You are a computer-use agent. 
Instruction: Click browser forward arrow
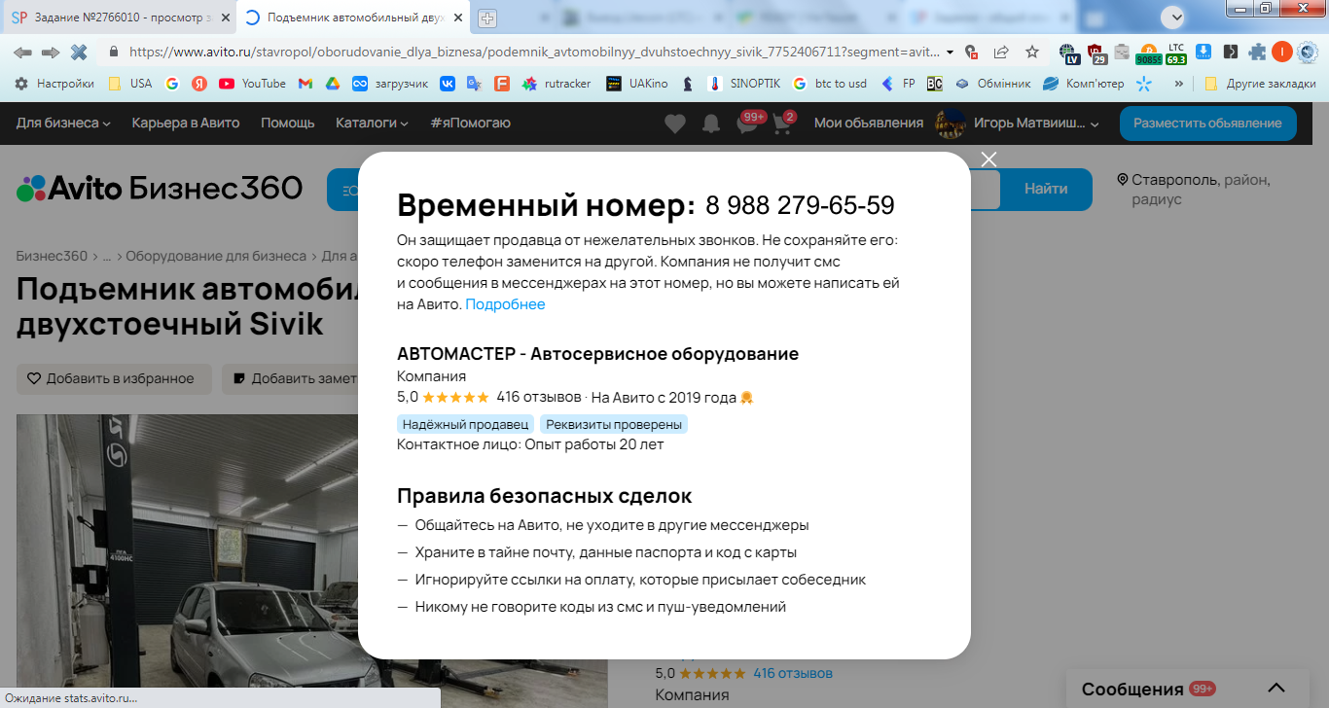[51, 53]
